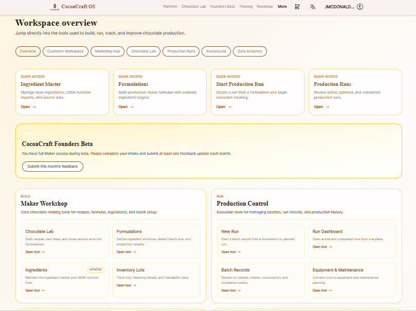Select the Marketing Hub pill tab
The width and height of the screenshot is (416, 311).
[107, 51]
